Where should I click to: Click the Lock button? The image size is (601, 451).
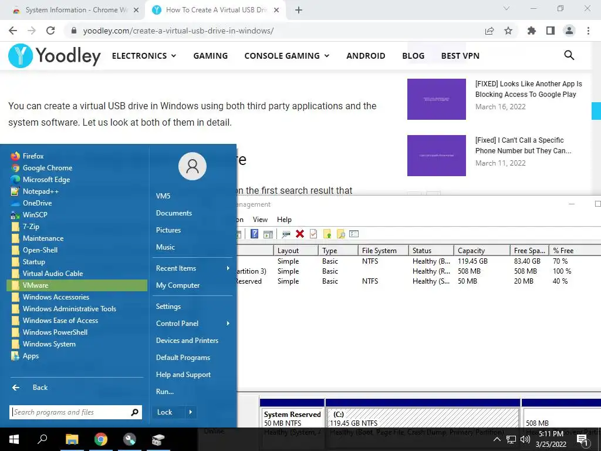click(x=168, y=412)
